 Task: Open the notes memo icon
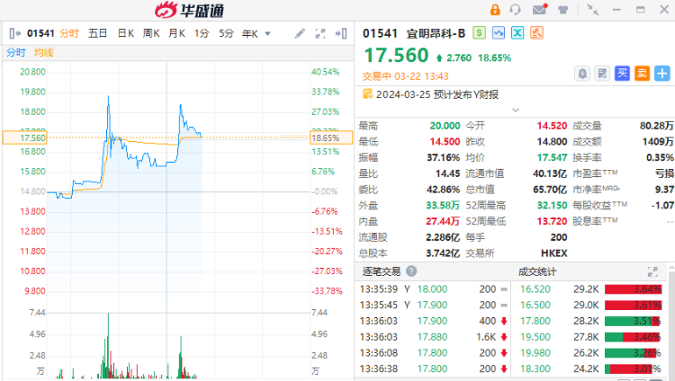coord(602,74)
